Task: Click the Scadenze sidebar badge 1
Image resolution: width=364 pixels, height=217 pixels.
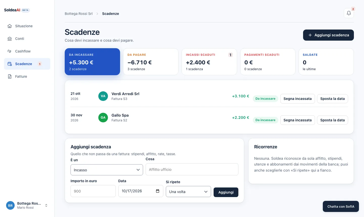Action: tap(40, 64)
